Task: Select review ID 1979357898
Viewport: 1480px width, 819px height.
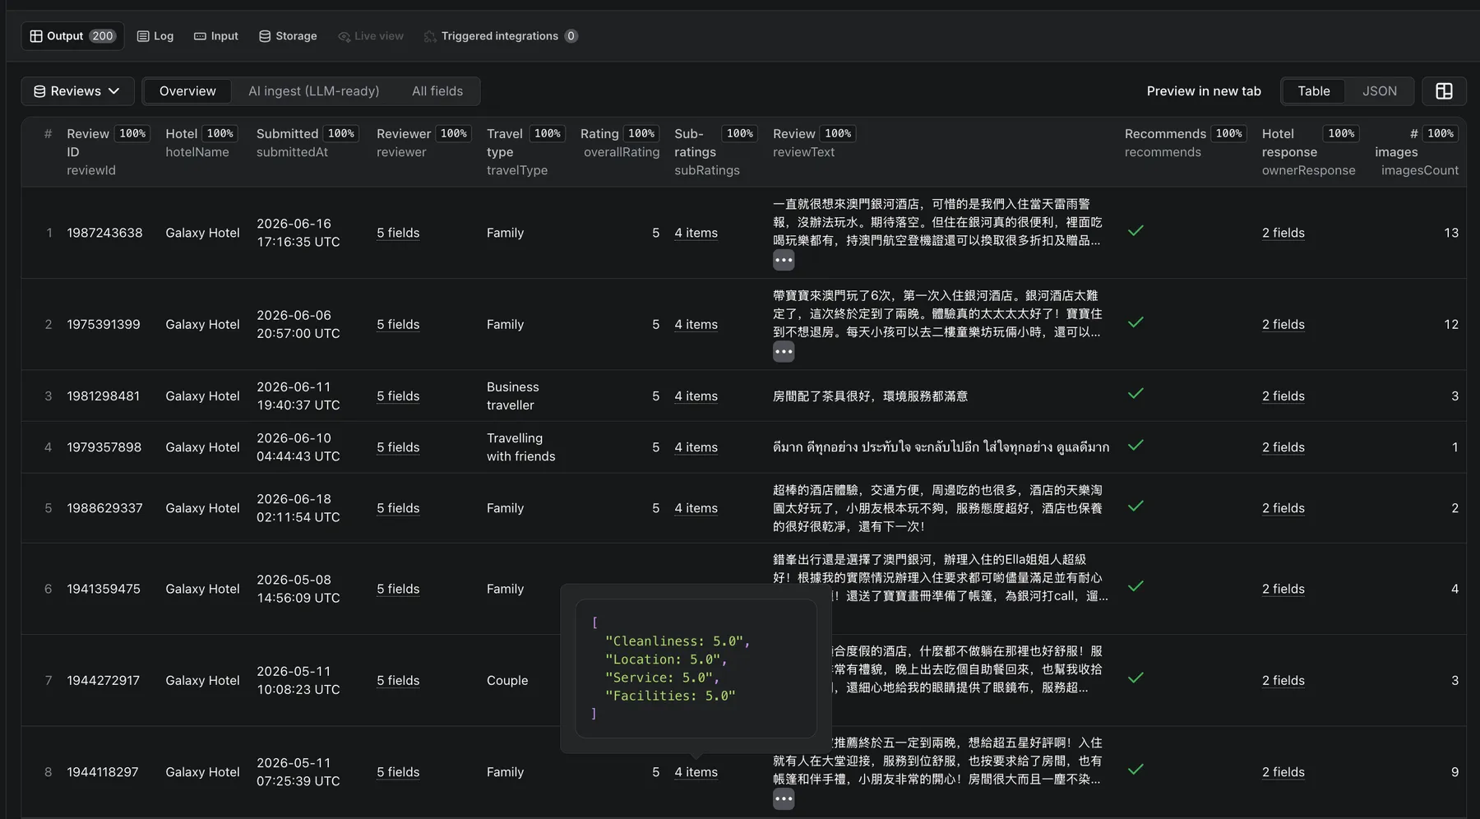Action: click(104, 447)
